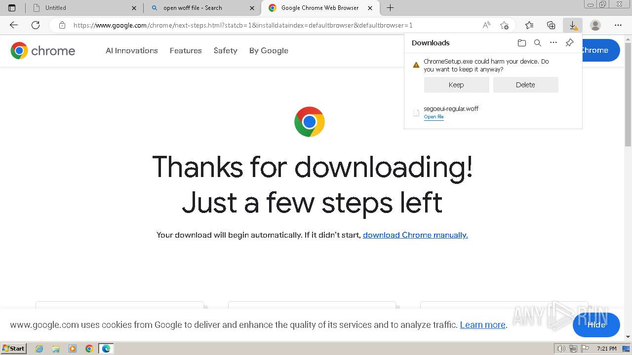Hide the cookie notice
The height and width of the screenshot is (355, 632).
(596, 325)
